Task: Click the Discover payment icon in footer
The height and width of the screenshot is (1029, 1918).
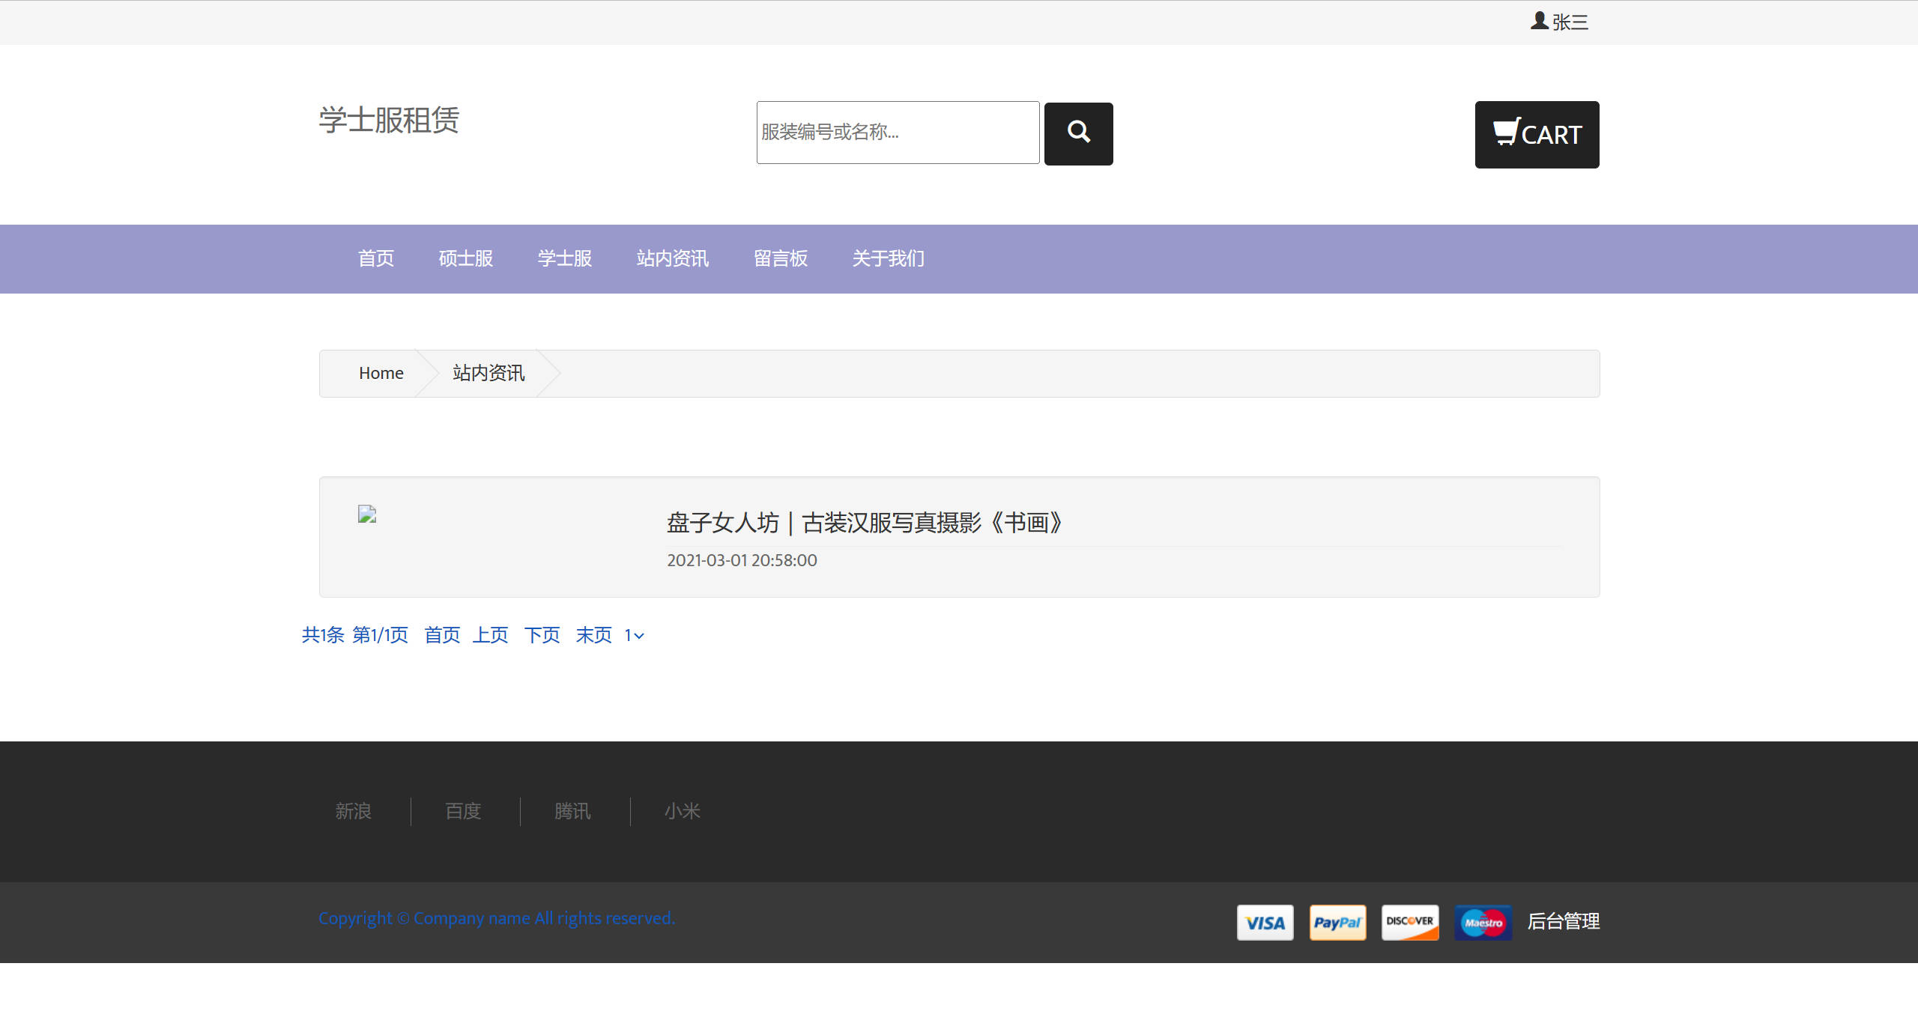Action: coord(1409,922)
